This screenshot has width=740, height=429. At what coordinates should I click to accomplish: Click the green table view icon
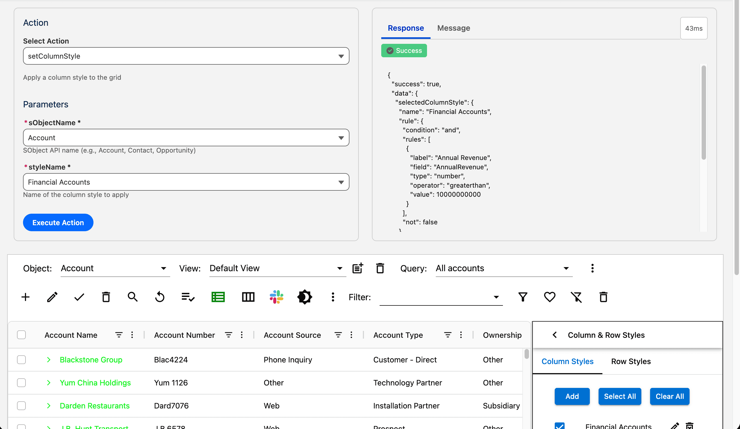point(218,297)
